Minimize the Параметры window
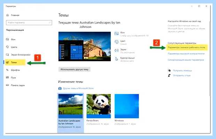 tap(192, 6)
